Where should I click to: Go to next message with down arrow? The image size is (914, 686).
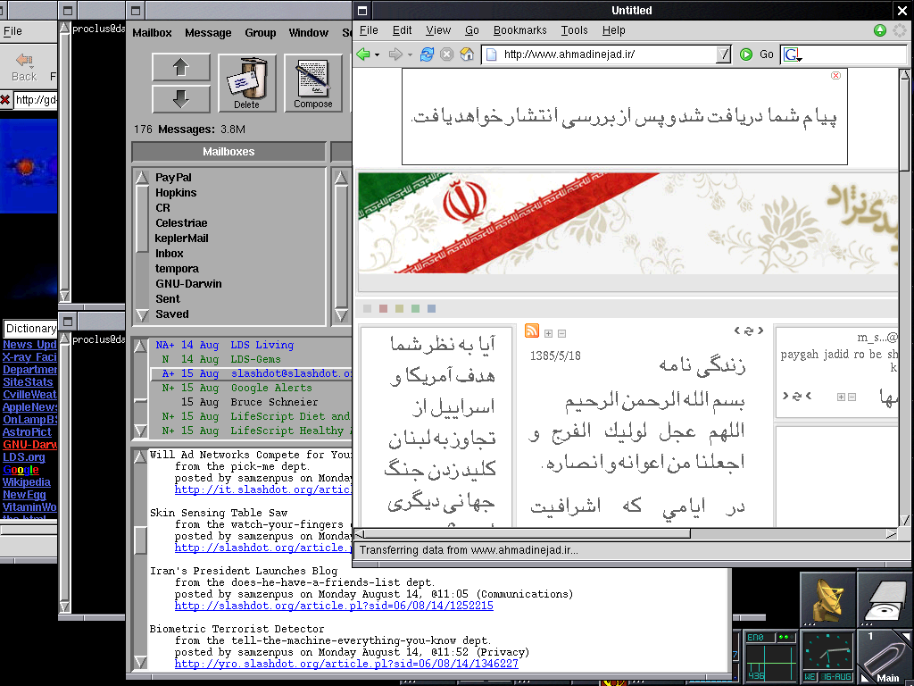pos(180,98)
